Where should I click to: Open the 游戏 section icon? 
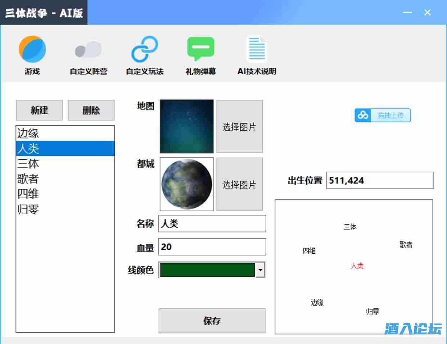(x=32, y=49)
